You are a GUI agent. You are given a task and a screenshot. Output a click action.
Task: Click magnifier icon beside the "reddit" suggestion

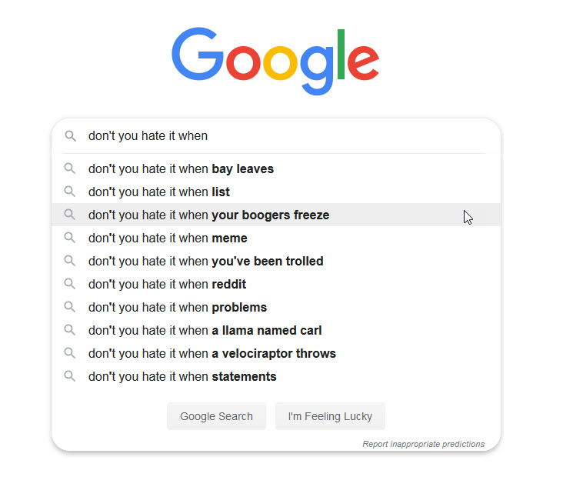tap(70, 284)
